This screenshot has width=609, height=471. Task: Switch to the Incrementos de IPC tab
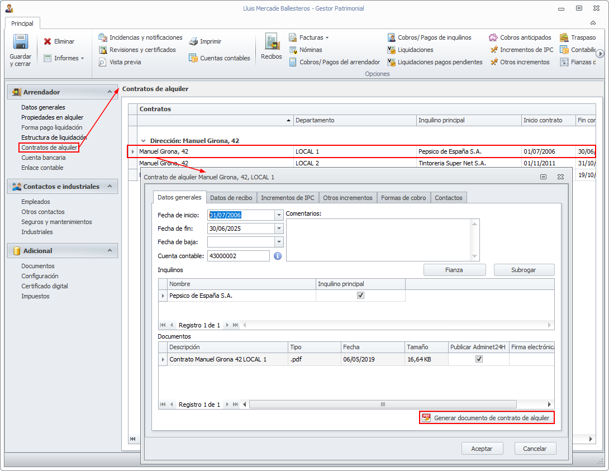[x=288, y=198]
